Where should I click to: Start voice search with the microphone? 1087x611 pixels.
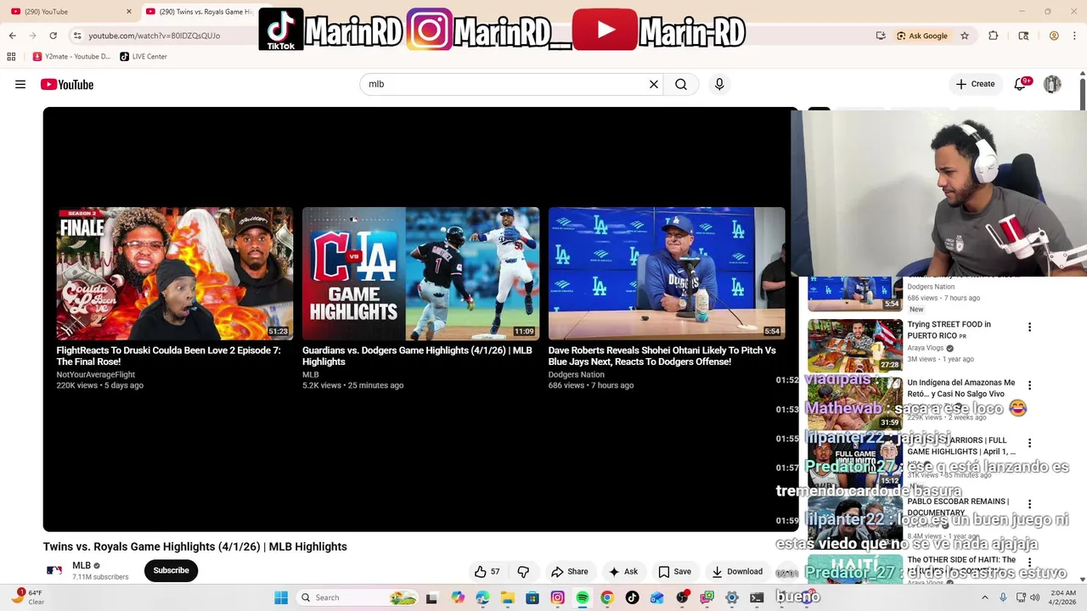coord(719,84)
